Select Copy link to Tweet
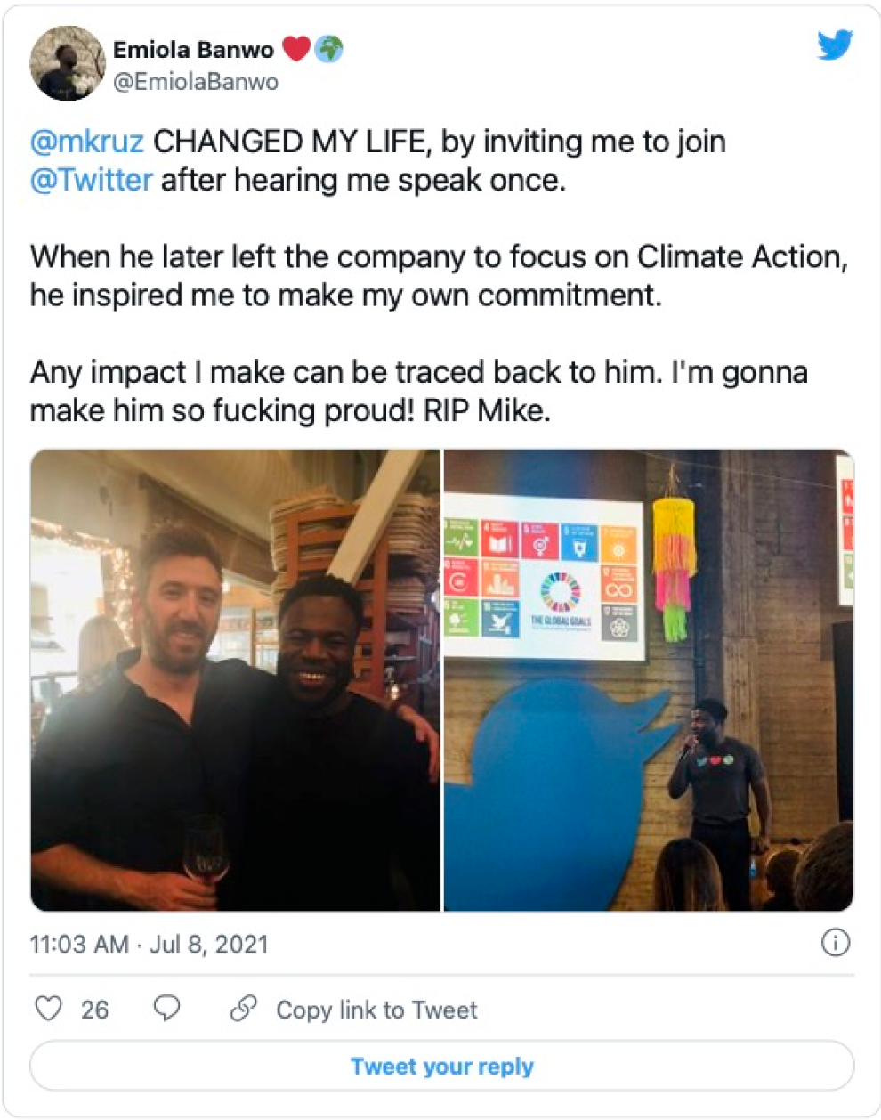 pyautogui.click(x=376, y=1010)
